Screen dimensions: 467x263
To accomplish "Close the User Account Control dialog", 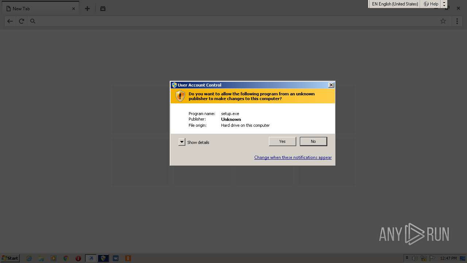I will point(331,85).
